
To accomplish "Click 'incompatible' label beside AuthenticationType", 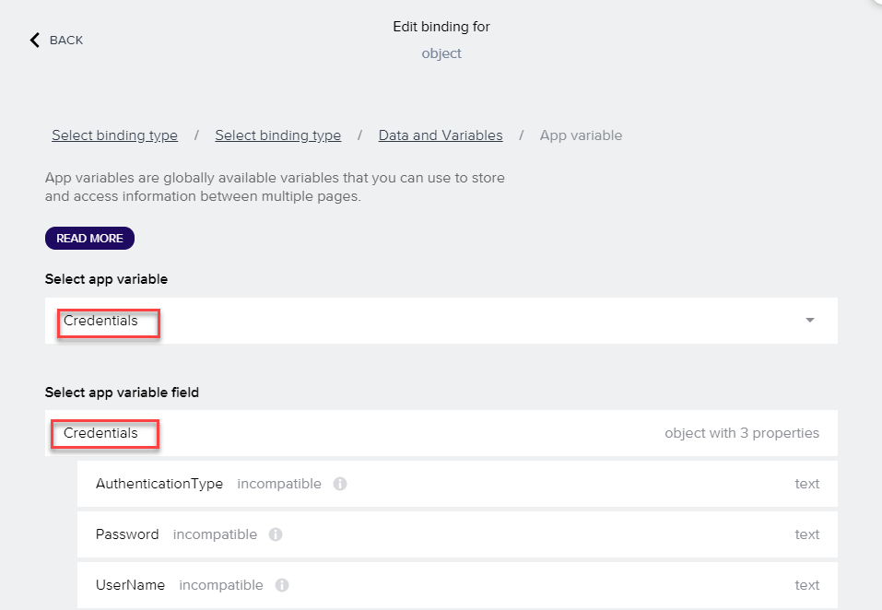I will coord(279,484).
